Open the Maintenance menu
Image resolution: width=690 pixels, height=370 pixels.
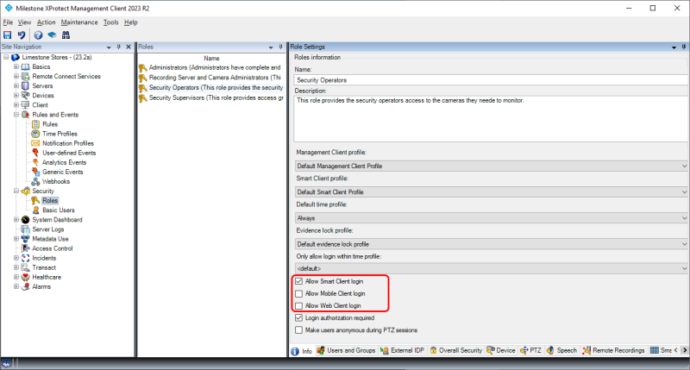point(79,22)
